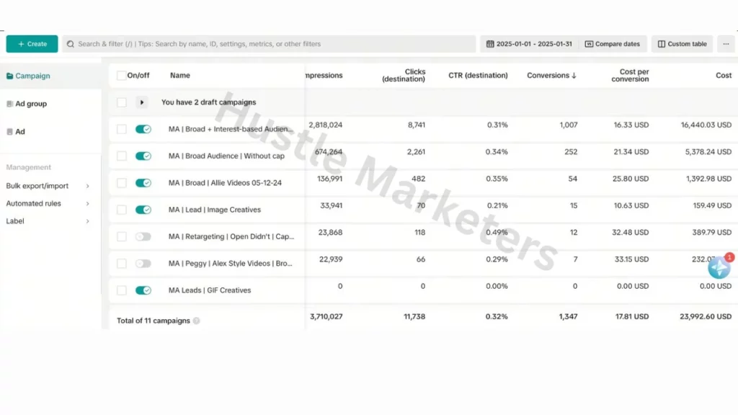738x415 pixels.
Task: Open the Custom table settings
Action: coord(682,44)
